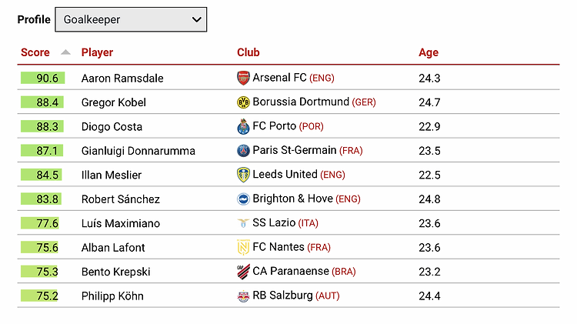Sort table by Age column header

[x=429, y=52]
